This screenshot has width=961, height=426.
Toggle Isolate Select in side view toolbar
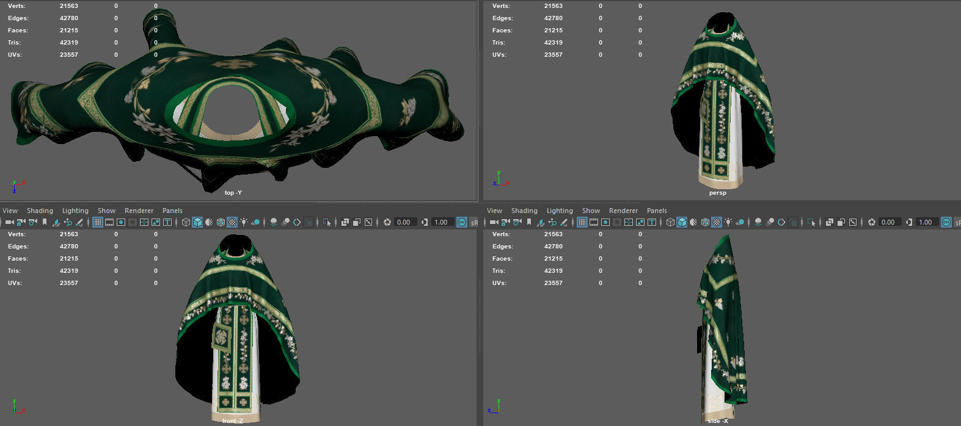812,222
